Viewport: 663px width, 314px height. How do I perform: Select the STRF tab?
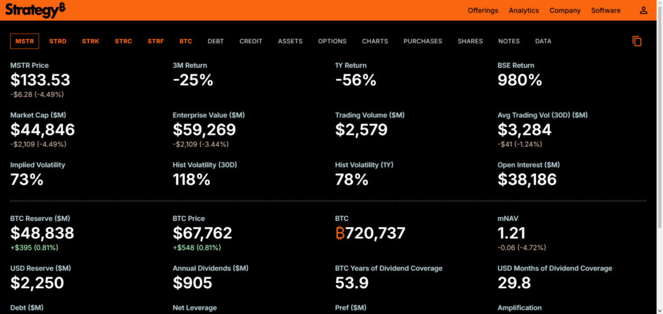(155, 41)
